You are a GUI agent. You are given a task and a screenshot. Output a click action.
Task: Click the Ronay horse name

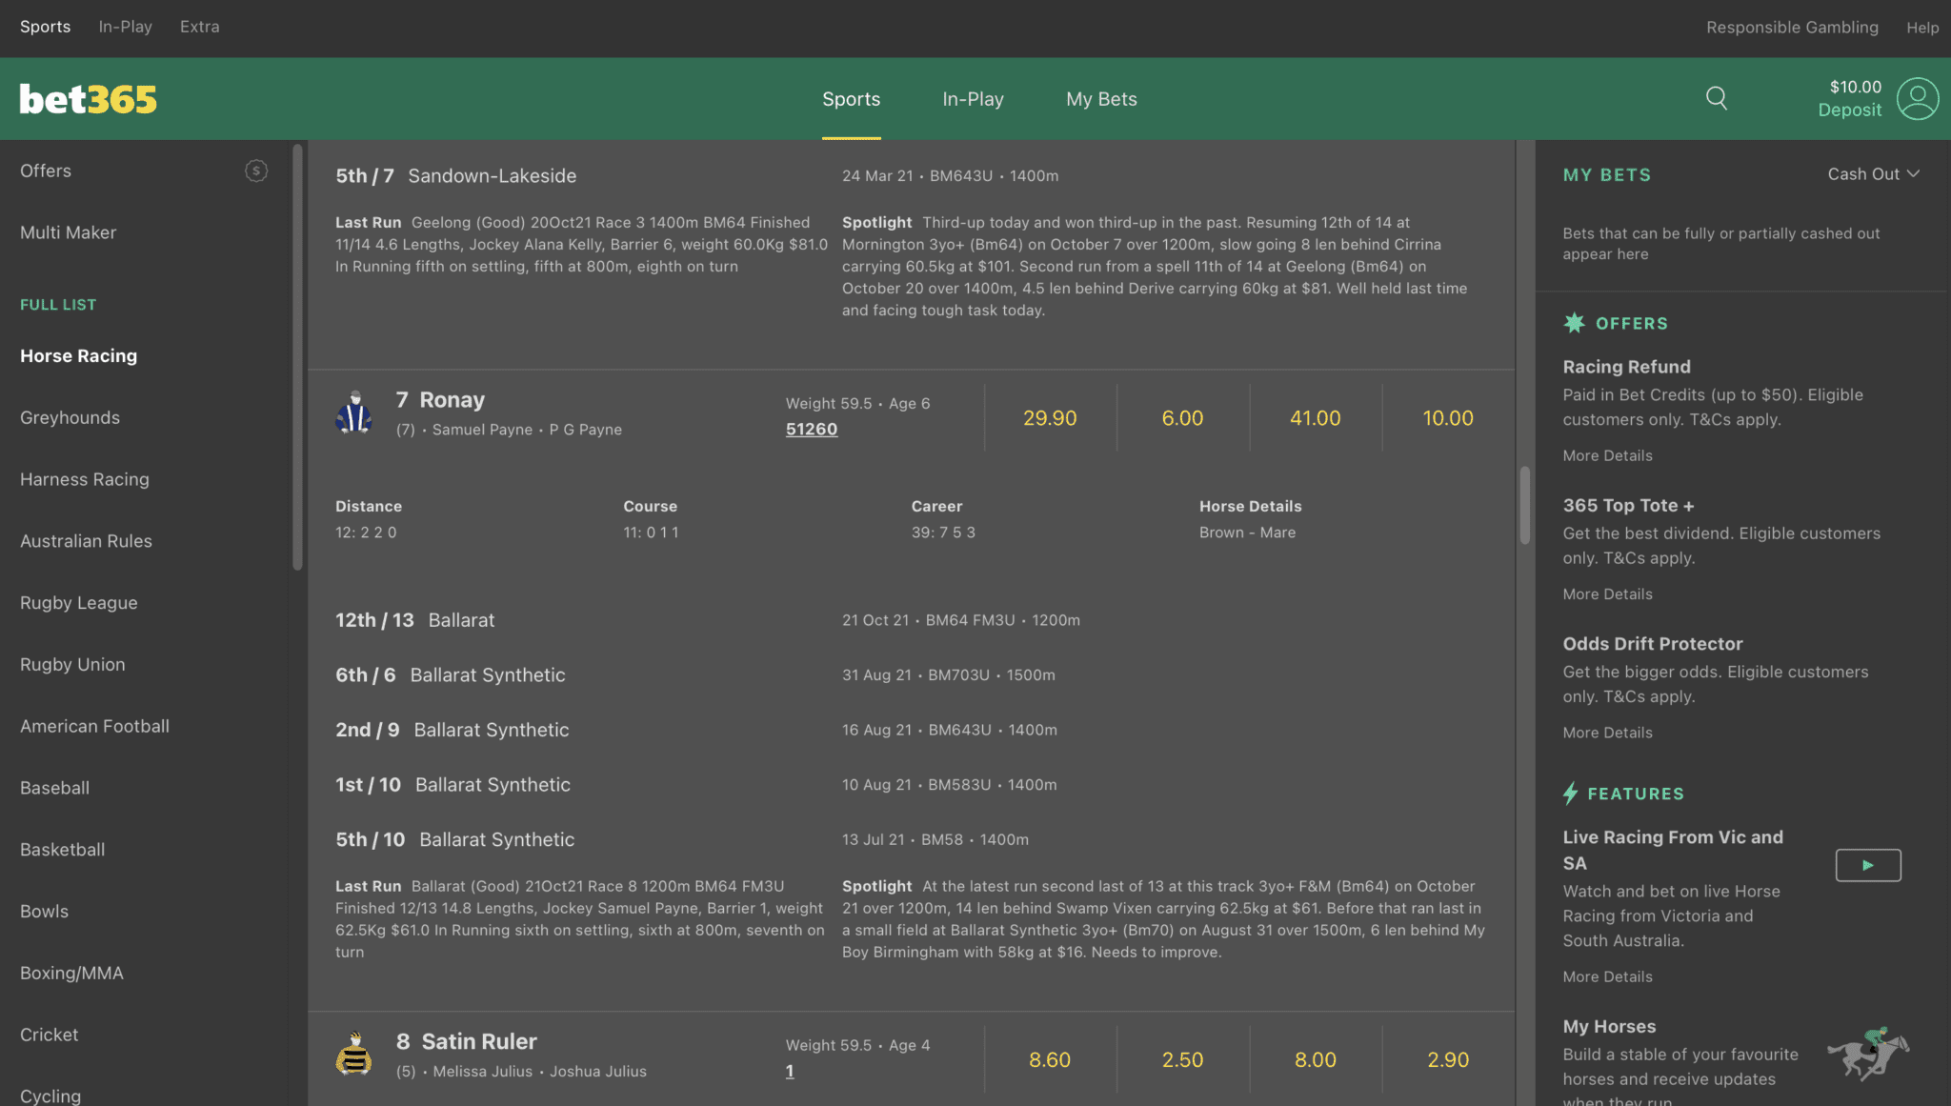pos(452,400)
